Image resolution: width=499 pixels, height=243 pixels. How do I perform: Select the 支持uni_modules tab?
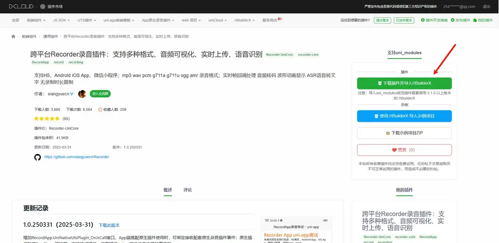tap(404, 53)
